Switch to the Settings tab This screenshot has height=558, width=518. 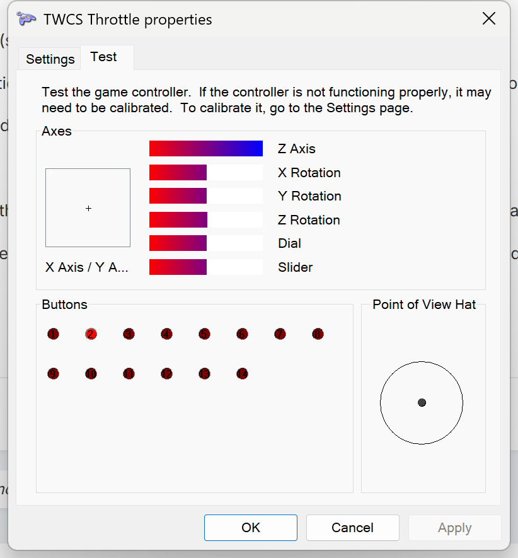click(50, 59)
